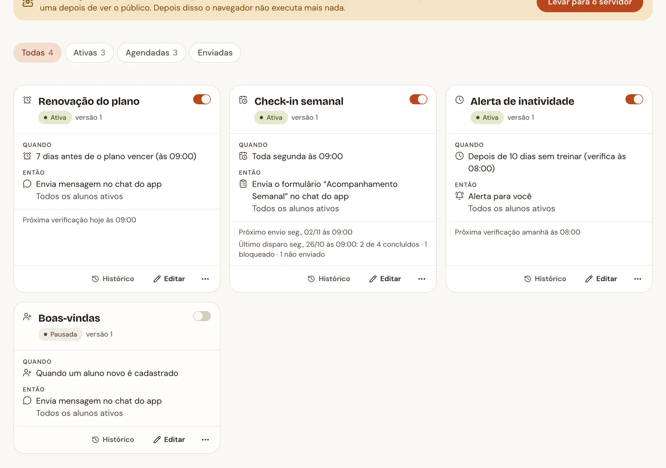Click the info icon in the top banner
The height and width of the screenshot is (468, 666).
click(x=27, y=2)
